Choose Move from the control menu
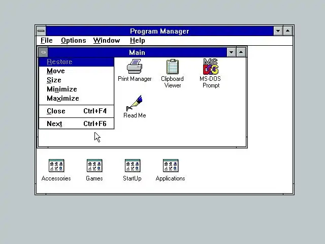The height and width of the screenshot is (244, 325). [x=77, y=71]
